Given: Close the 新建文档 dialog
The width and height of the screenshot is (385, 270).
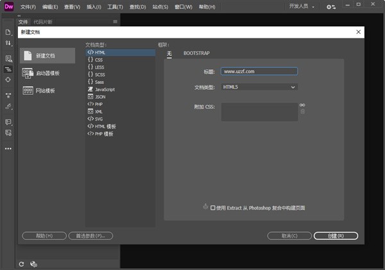Looking at the screenshot, I should coord(358,31).
